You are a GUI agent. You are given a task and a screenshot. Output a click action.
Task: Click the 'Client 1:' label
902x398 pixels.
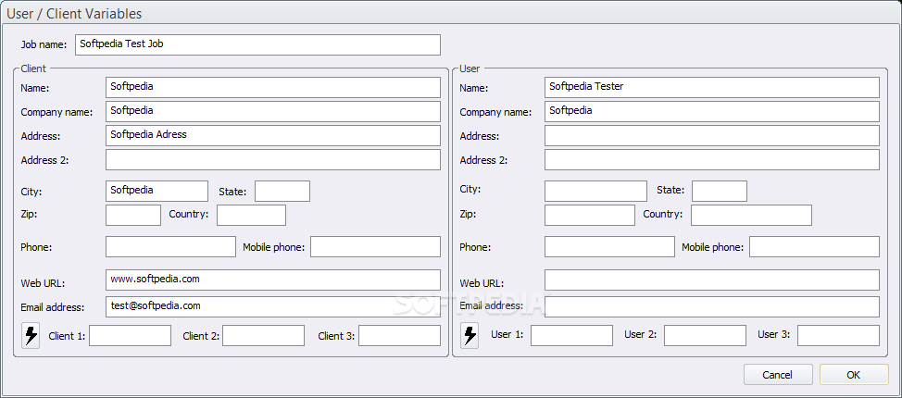67,336
